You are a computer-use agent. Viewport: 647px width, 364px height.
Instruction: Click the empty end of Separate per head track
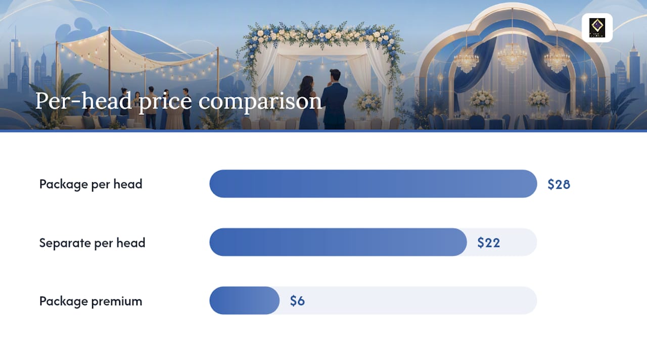coord(521,242)
